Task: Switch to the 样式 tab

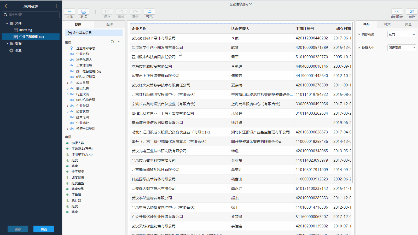Action: pos(387,24)
